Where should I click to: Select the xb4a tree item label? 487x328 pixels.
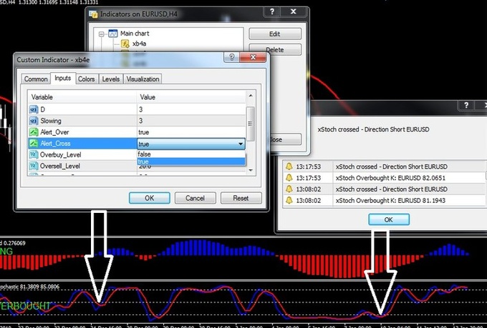point(139,44)
